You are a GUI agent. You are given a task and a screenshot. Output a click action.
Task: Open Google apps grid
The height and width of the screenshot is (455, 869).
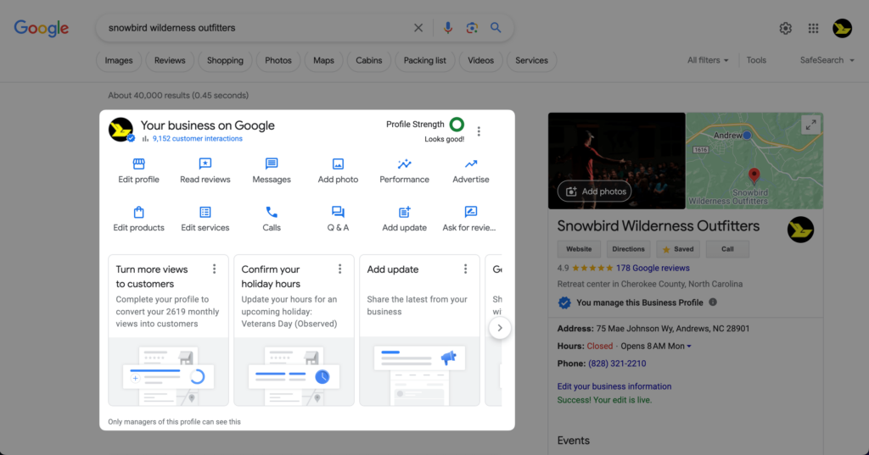point(813,28)
